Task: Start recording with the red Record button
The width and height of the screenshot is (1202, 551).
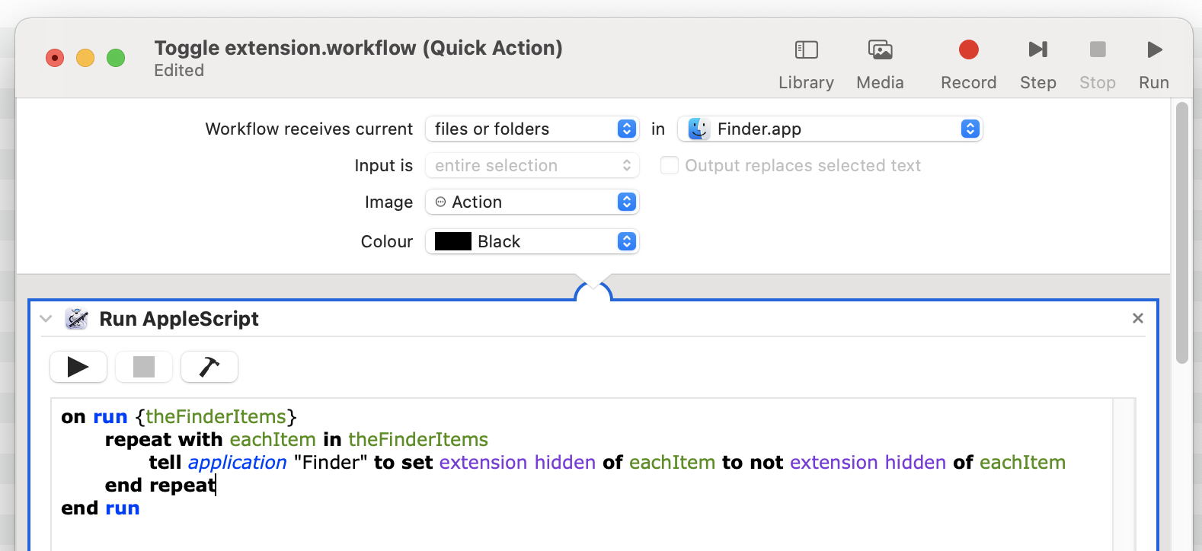Action: click(x=968, y=50)
